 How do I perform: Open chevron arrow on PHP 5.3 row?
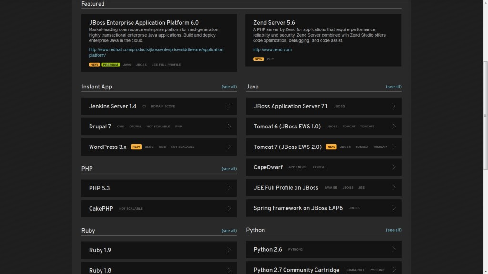point(229,188)
